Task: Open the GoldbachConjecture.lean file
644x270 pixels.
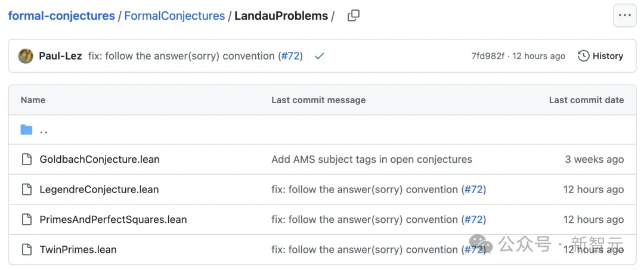Action: point(100,160)
